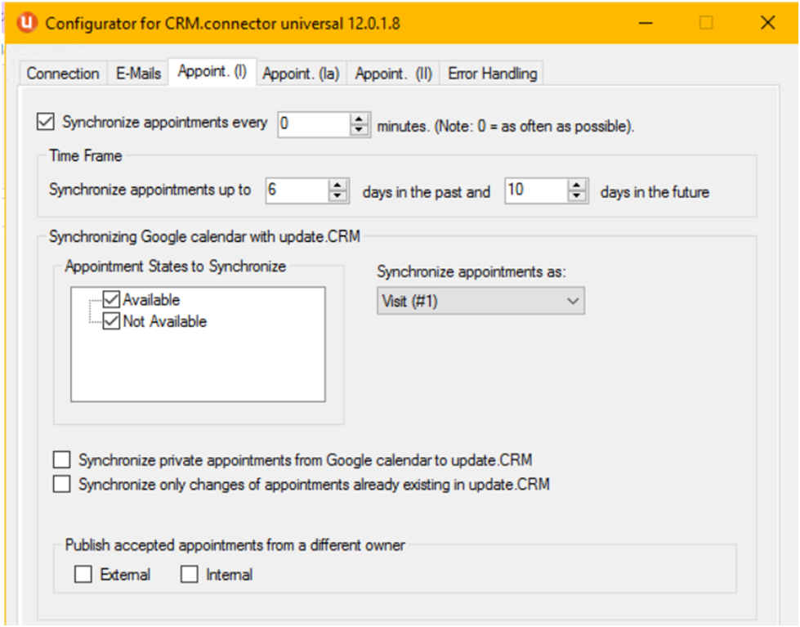Open the Synchronize appointments as dropdown
Screen dimensions: 800x627
480,302
